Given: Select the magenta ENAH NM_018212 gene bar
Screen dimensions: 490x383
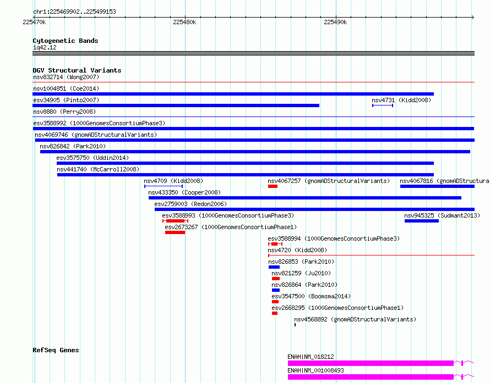Looking at the screenshot, I should click(x=371, y=363).
